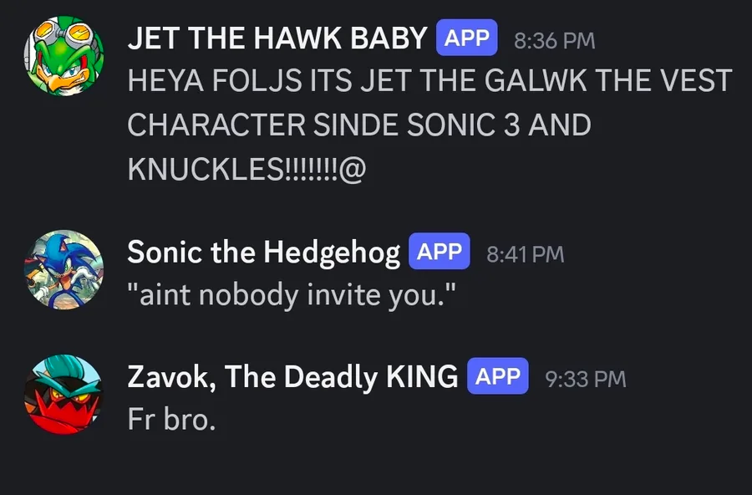Click the word KNUCKLES in Jet's message

click(x=206, y=169)
